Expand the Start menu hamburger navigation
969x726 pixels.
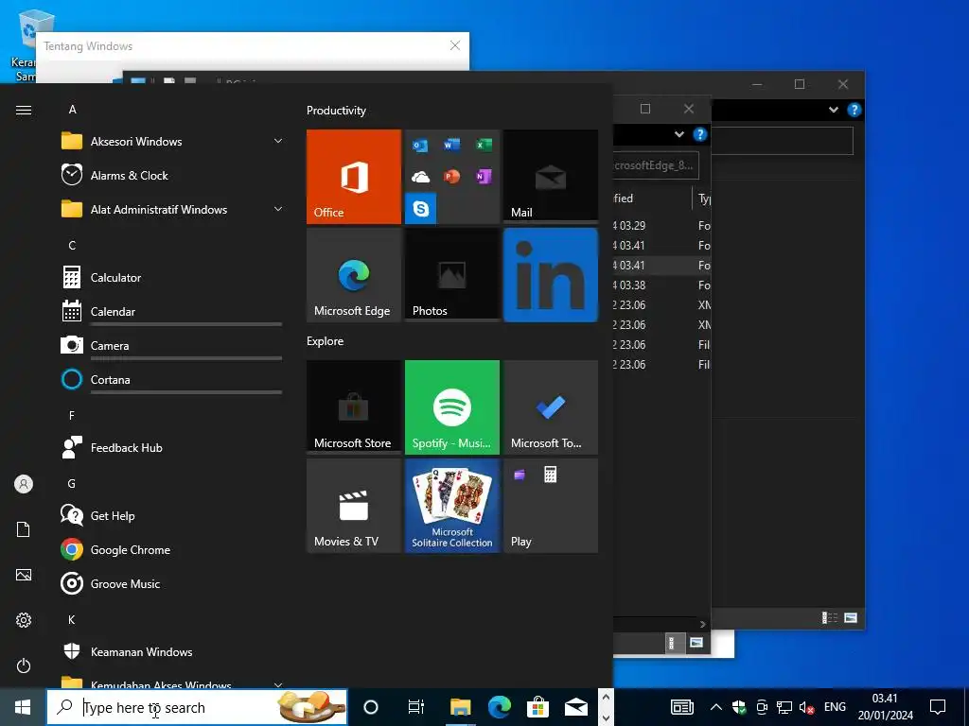point(24,110)
